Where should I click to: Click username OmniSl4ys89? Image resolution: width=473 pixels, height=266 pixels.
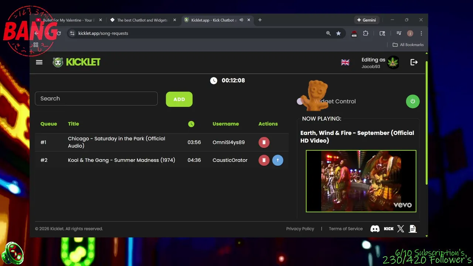coord(229,142)
